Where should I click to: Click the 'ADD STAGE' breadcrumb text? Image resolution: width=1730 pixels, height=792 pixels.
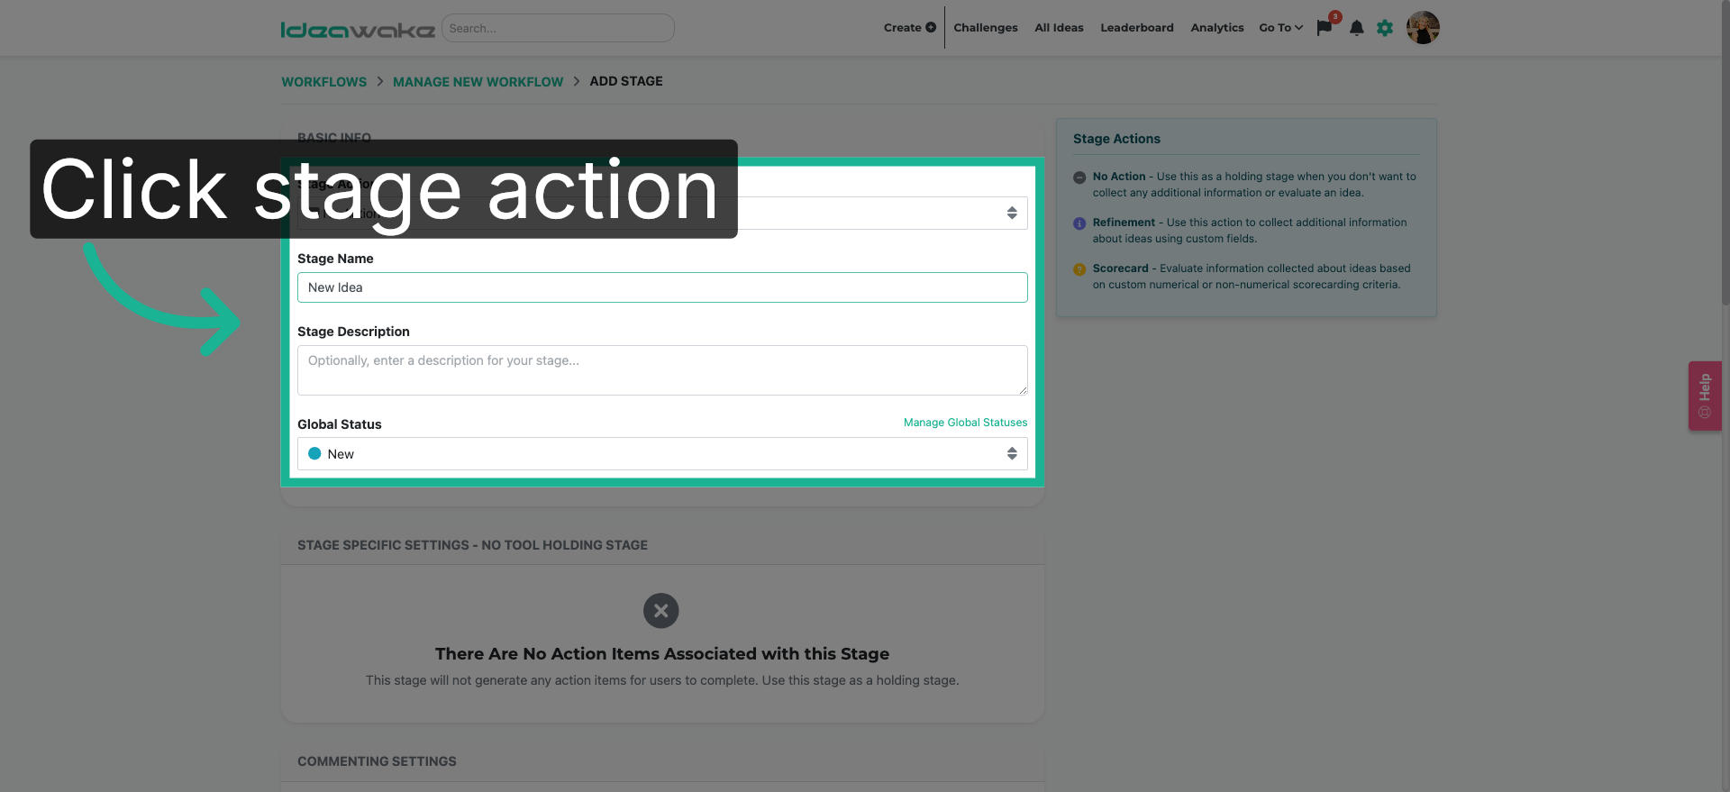tap(626, 81)
